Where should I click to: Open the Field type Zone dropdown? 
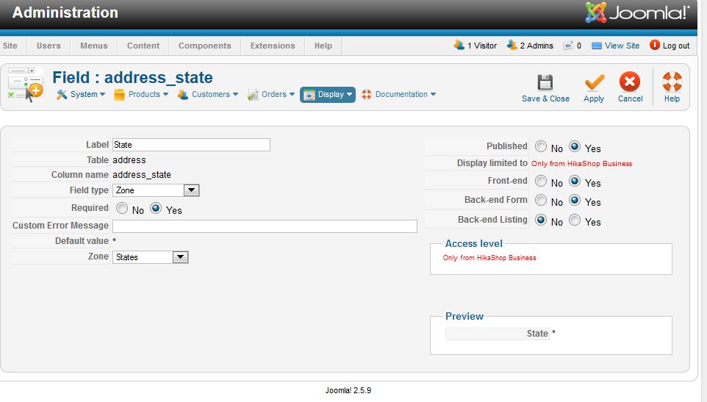point(156,190)
